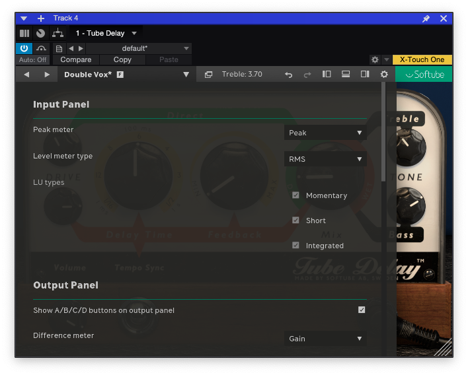Undo the last change
This screenshot has width=468, height=375.
click(x=288, y=75)
